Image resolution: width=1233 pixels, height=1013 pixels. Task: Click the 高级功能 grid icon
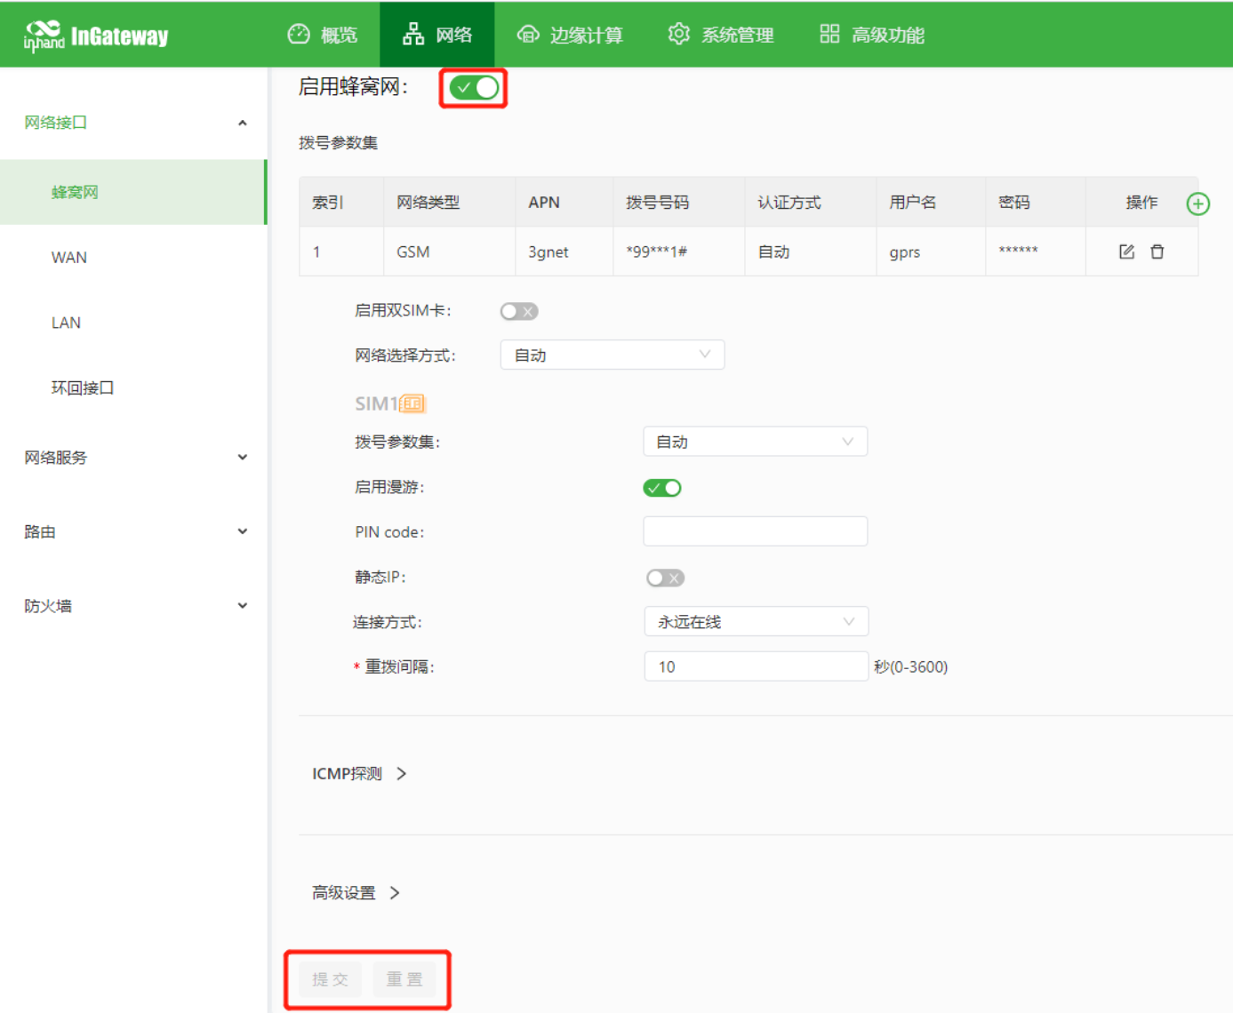829,35
